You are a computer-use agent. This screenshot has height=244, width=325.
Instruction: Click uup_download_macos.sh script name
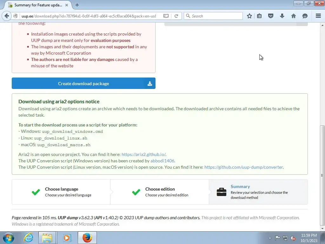pos(64,145)
